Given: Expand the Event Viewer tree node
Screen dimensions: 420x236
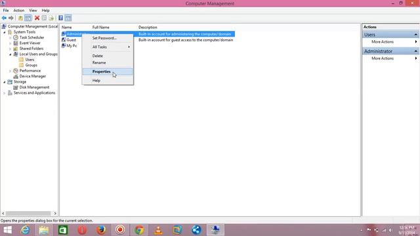Looking at the screenshot, I should (x=10, y=43).
